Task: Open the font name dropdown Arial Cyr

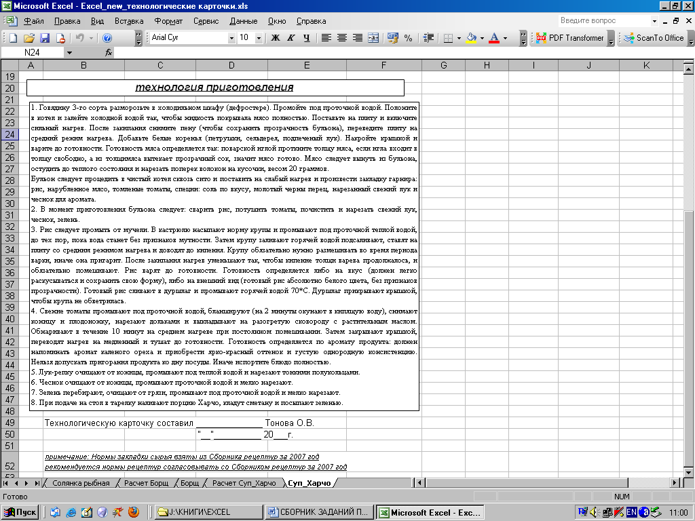Action: point(231,38)
